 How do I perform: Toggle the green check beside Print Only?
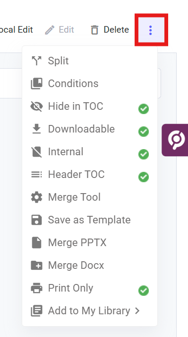coord(144,291)
